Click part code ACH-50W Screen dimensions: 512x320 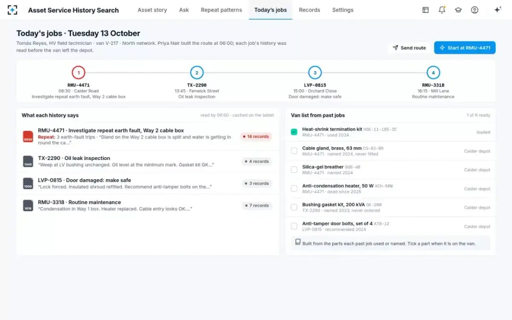tap(384, 186)
